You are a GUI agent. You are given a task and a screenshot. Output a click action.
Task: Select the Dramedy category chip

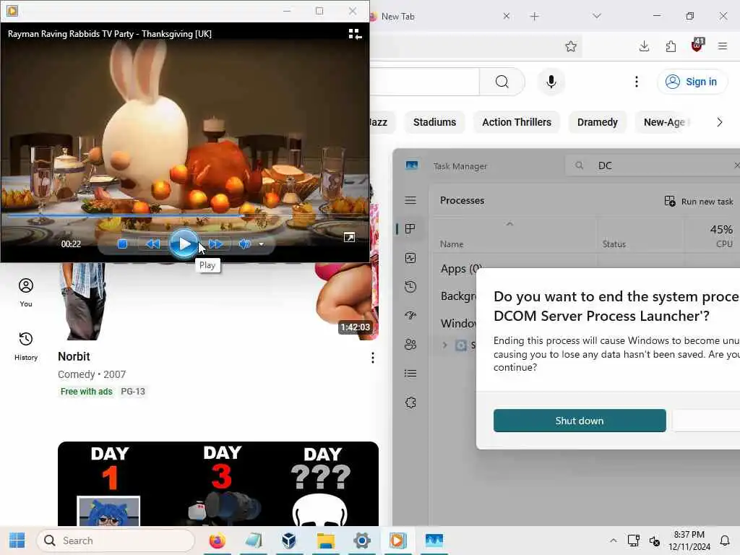pos(598,122)
